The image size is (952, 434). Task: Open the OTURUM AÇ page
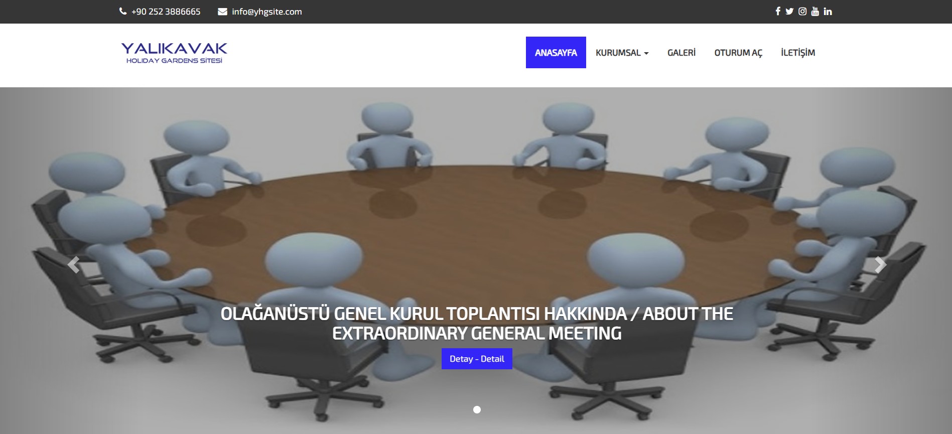point(738,53)
